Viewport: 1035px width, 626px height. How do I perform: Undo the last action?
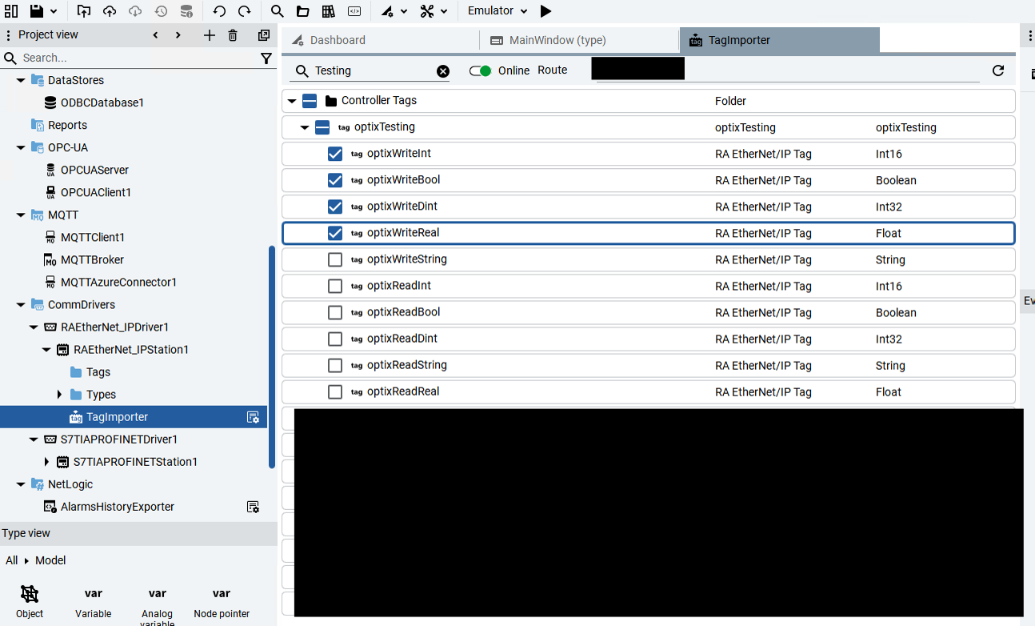pyautogui.click(x=219, y=11)
